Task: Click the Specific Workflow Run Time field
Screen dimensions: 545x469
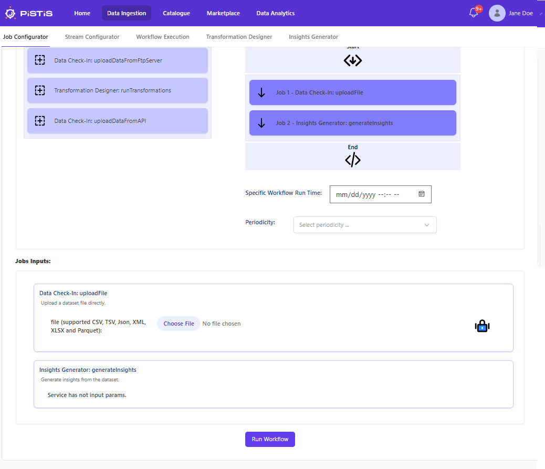Action: tap(381, 194)
